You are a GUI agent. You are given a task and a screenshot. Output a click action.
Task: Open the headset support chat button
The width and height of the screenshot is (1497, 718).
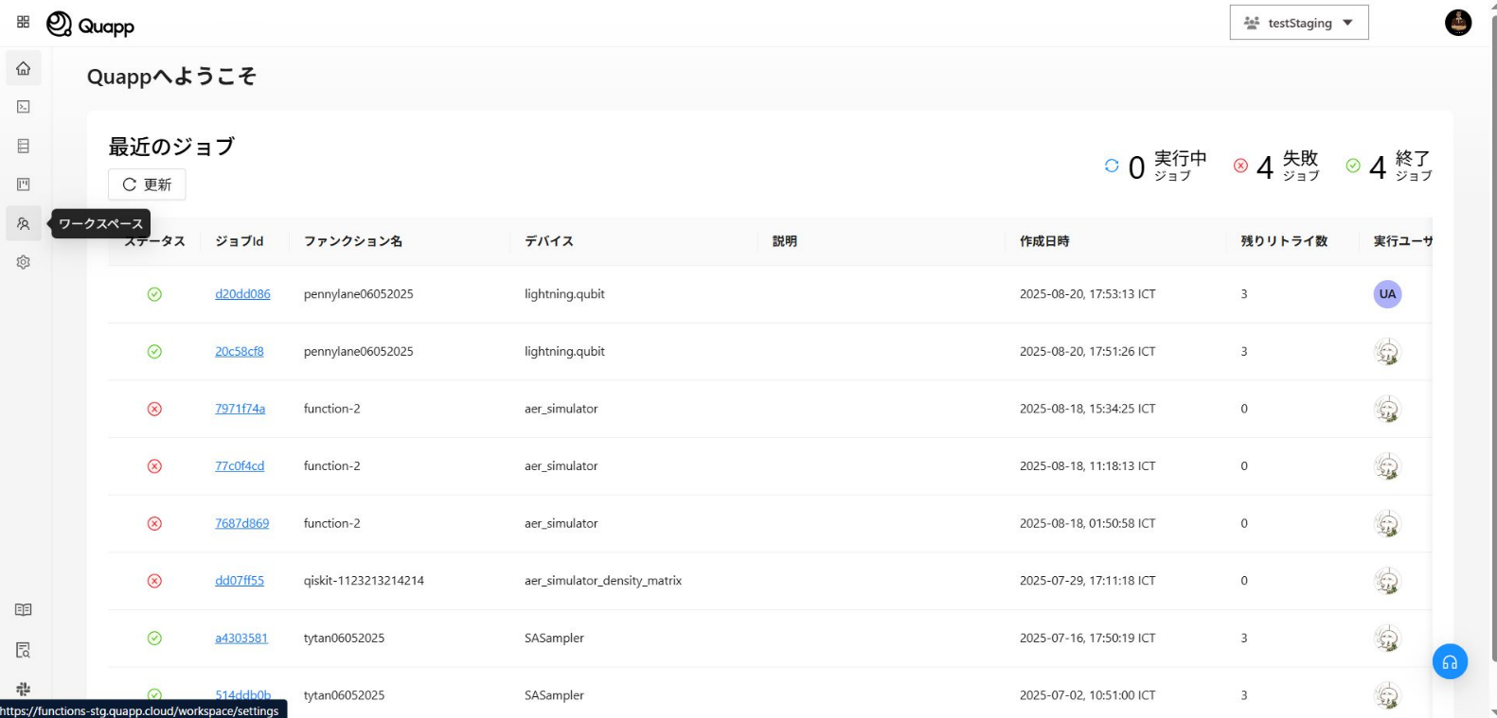point(1449,662)
